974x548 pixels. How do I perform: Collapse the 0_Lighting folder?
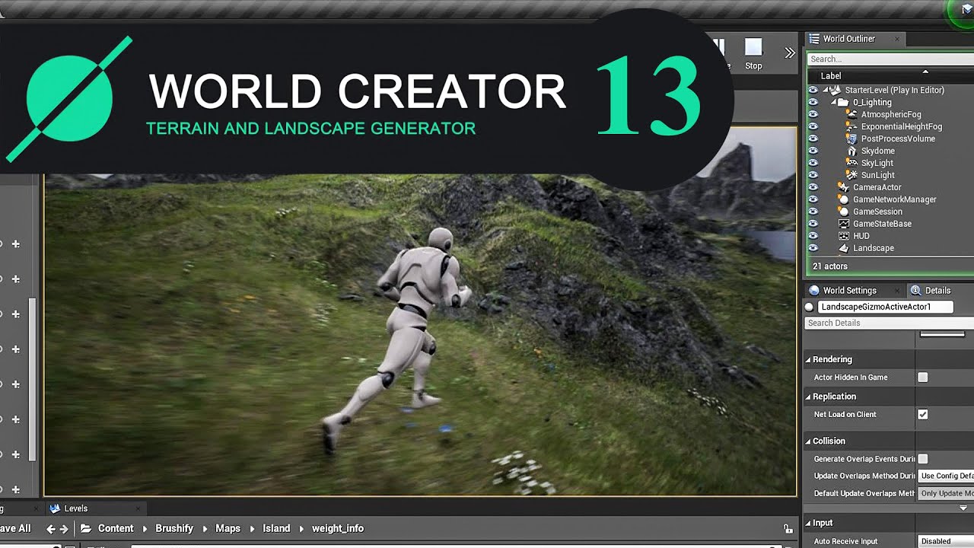tap(834, 102)
